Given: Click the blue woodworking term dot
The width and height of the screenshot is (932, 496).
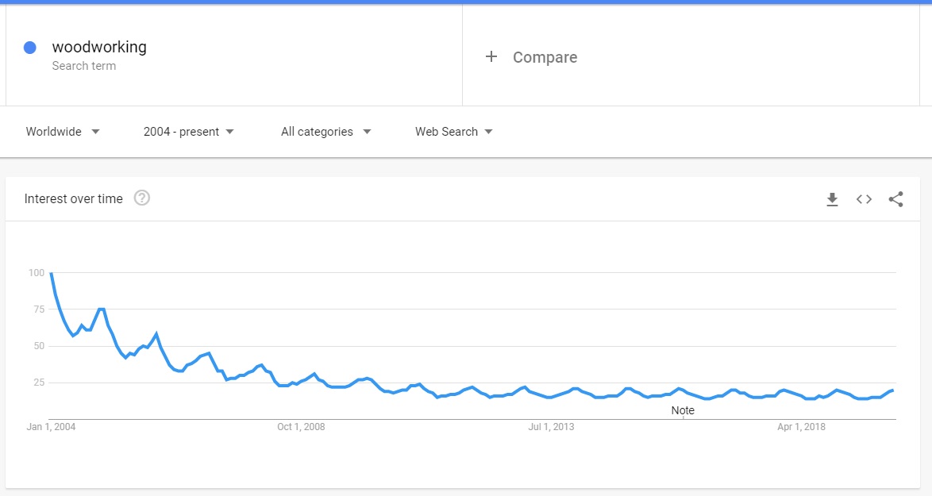Looking at the screenshot, I should [29, 48].
